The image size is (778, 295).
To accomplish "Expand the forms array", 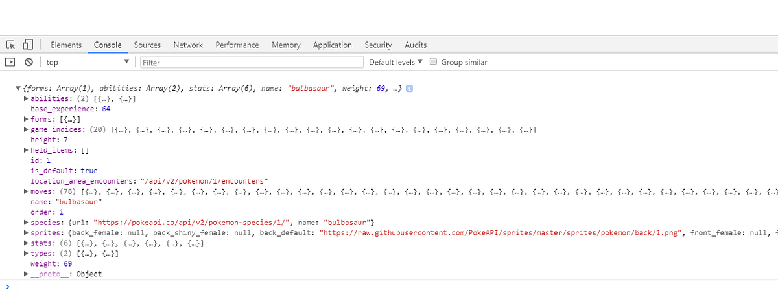I will 25,120.
